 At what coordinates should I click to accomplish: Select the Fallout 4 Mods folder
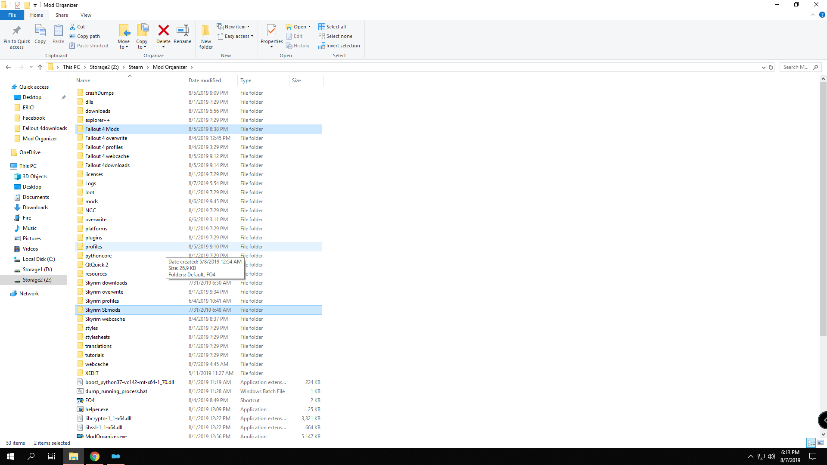tap(199, 129)
